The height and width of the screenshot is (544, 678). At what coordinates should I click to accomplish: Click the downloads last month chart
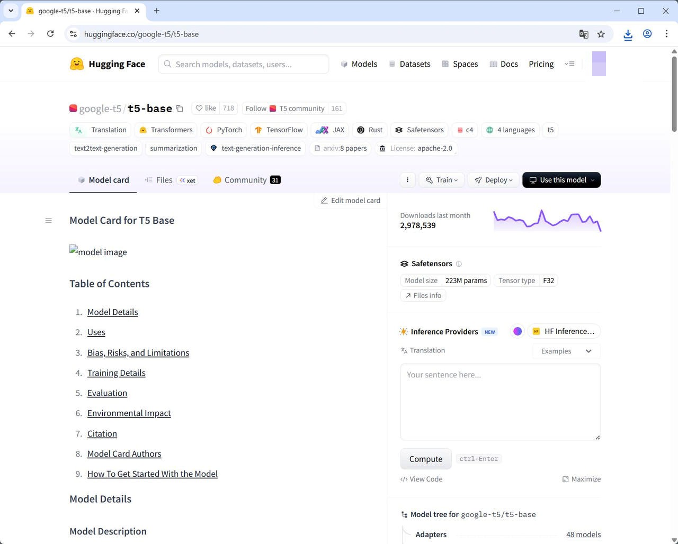click(547, 221)
